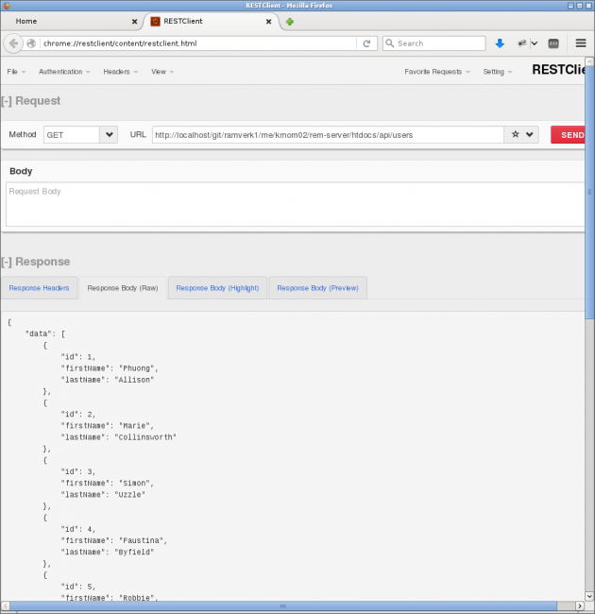This screenshot has width=595, height=614.
Task: Click the Firefox logo in title bar
Action: pyautogui.click(x=7, y=5)
